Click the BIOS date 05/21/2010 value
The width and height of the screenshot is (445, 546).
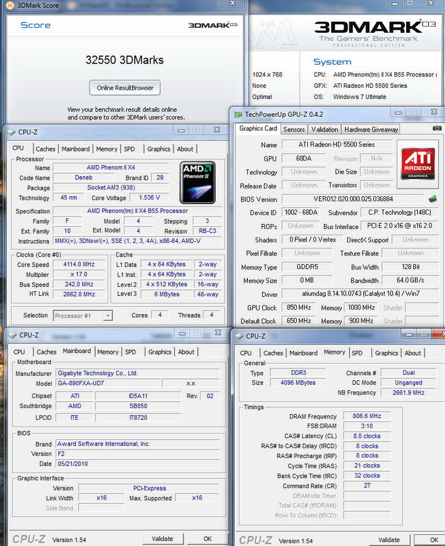tap(137, 464)
